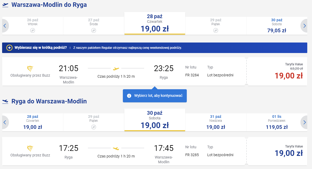
Task: Select the outbound 30 paź Sobota 79,05 zł tab
Action: [x=276, y=26]
